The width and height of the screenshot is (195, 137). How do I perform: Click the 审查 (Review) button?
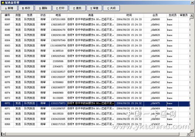click(x=94, y=8)
